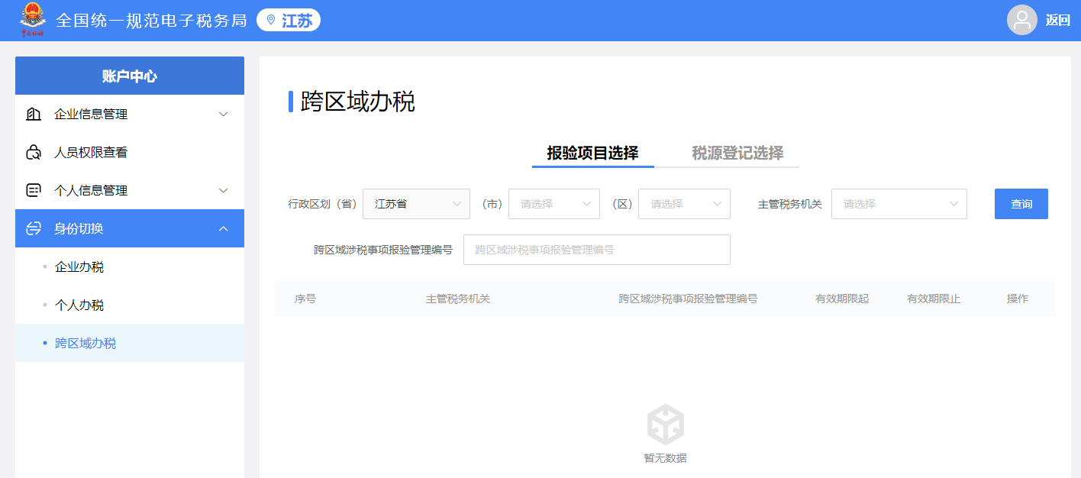Open the city (市) dropdown
1081x478 pixels.
tap(553, 204)
